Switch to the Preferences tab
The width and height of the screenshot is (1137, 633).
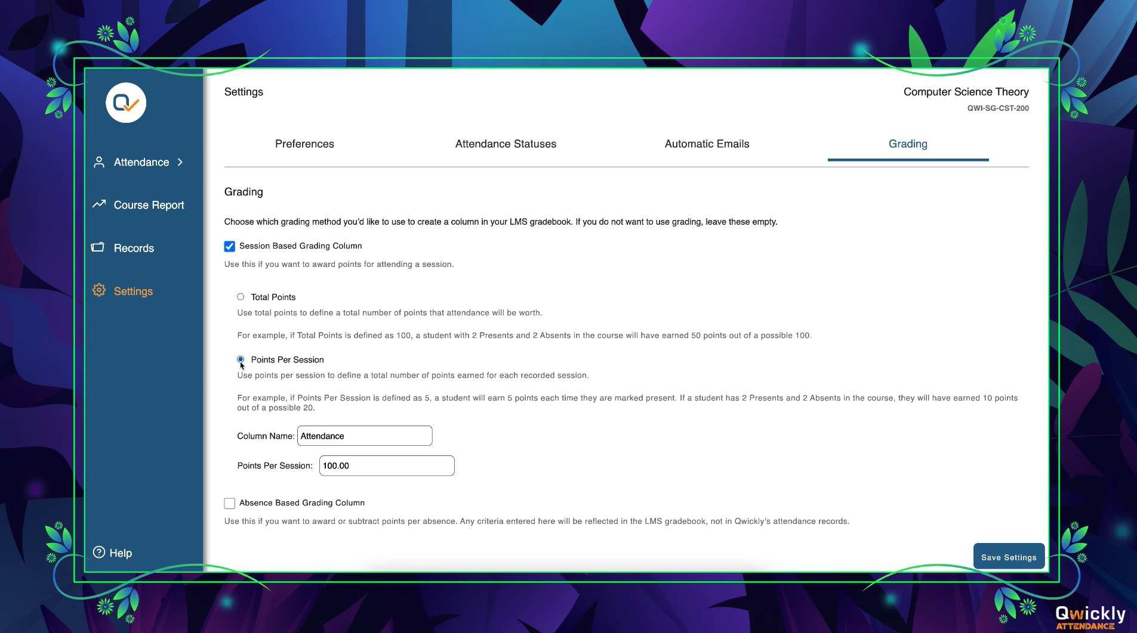pyautogui.click(x=304, y=144)
